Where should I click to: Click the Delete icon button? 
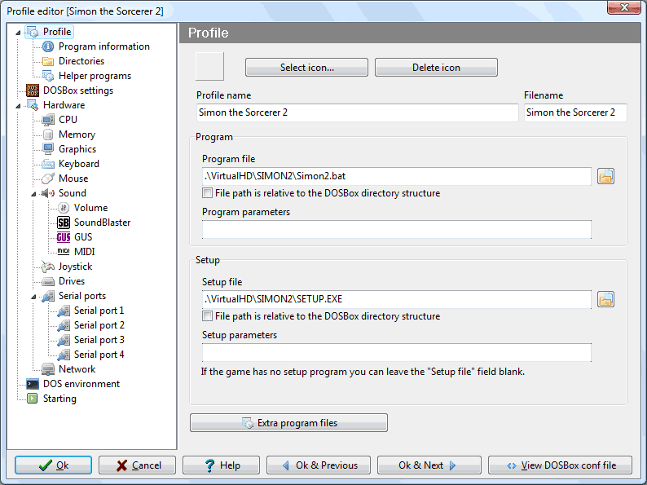click(x=436, y=68)
